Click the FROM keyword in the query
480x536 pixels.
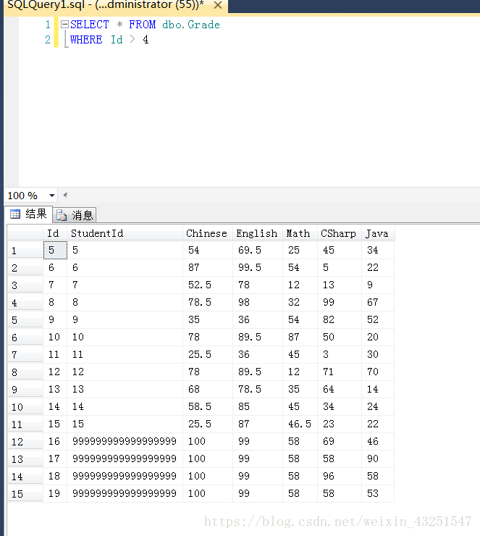click(142, 25)
